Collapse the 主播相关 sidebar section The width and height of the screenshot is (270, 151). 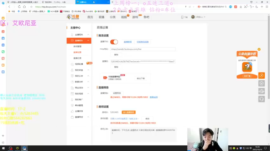[88, 35]
